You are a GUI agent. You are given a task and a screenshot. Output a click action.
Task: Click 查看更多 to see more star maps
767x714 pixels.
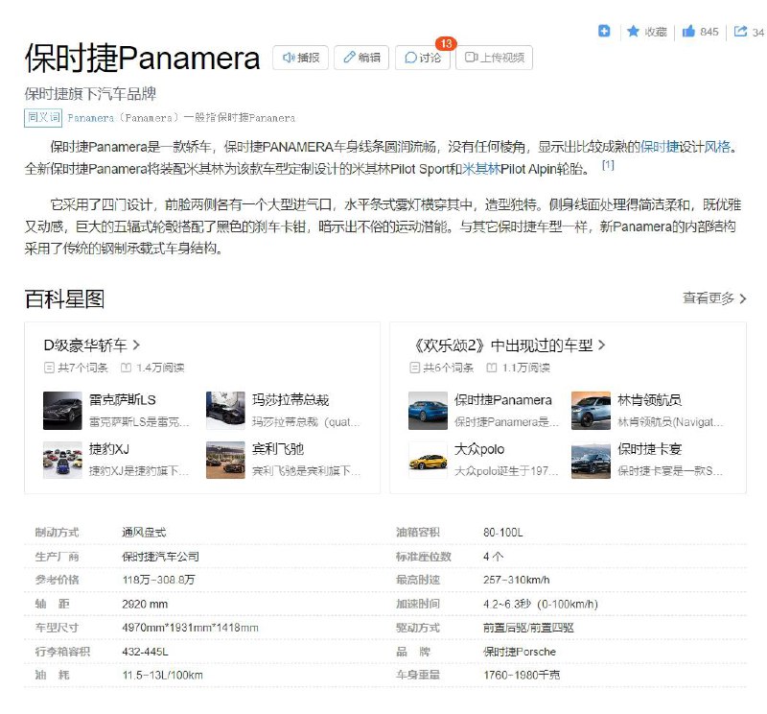point(714,298)
